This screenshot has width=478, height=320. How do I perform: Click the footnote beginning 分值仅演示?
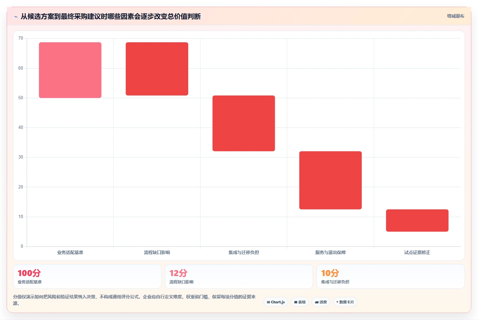[134, 300]
